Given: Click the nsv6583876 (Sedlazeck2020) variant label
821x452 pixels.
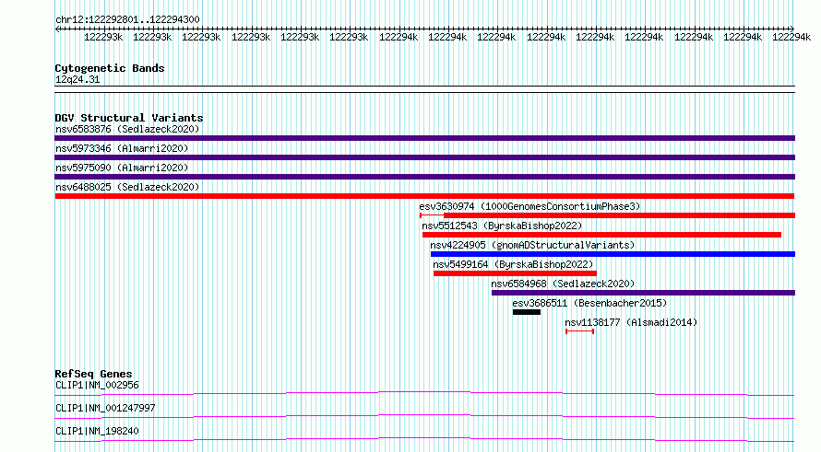Looking at the screenshot, I should (x=127, y=129).
